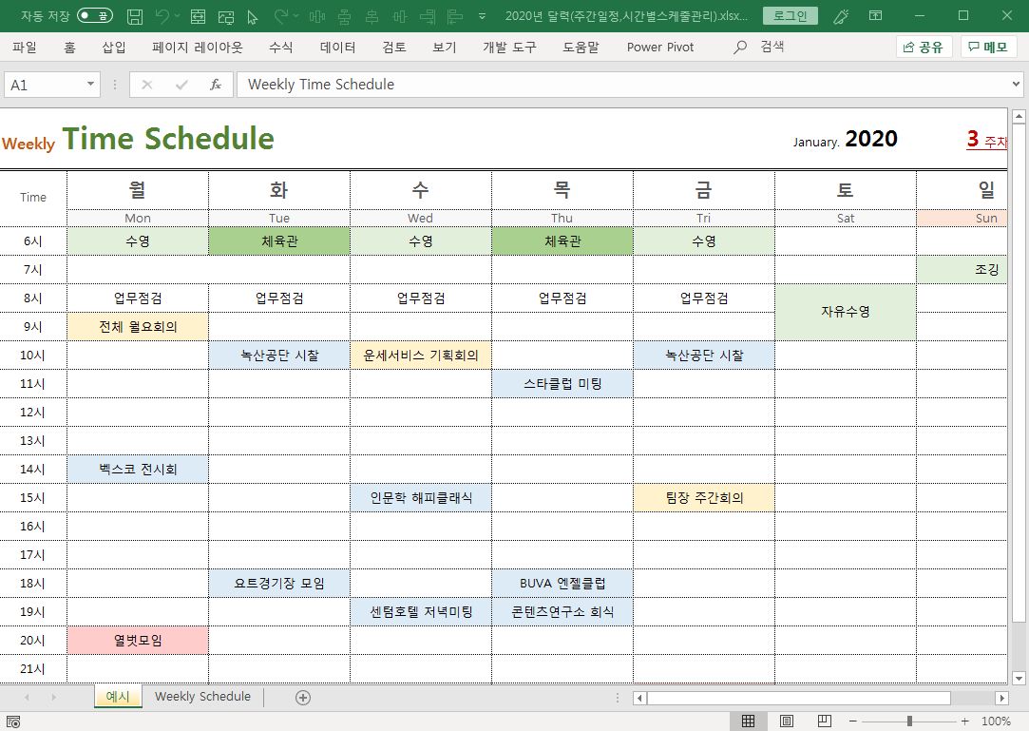Click the redo arrow icon

click(x=281, y=16)
